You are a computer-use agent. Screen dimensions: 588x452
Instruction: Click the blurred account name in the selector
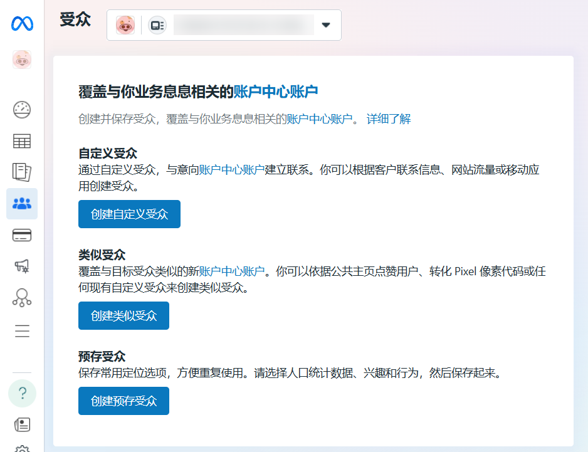click(243, 25)
